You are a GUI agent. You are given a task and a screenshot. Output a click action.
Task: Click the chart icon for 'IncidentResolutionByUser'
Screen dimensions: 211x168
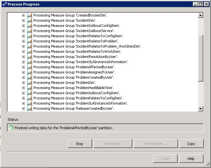30,57
